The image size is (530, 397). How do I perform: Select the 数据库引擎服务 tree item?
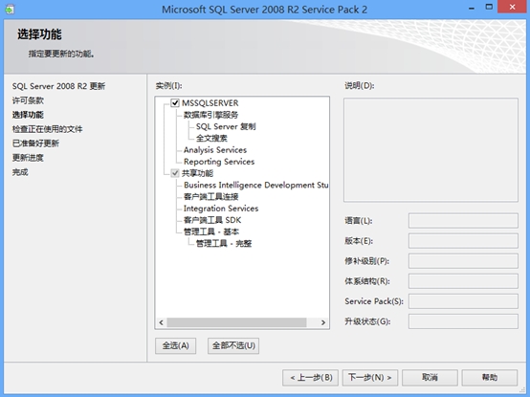click(x=210, y=115)
